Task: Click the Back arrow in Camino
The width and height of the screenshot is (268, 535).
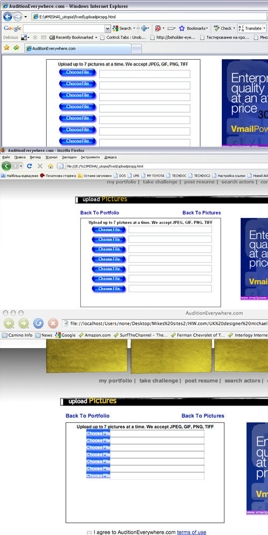Action: (x=9, y=323)
